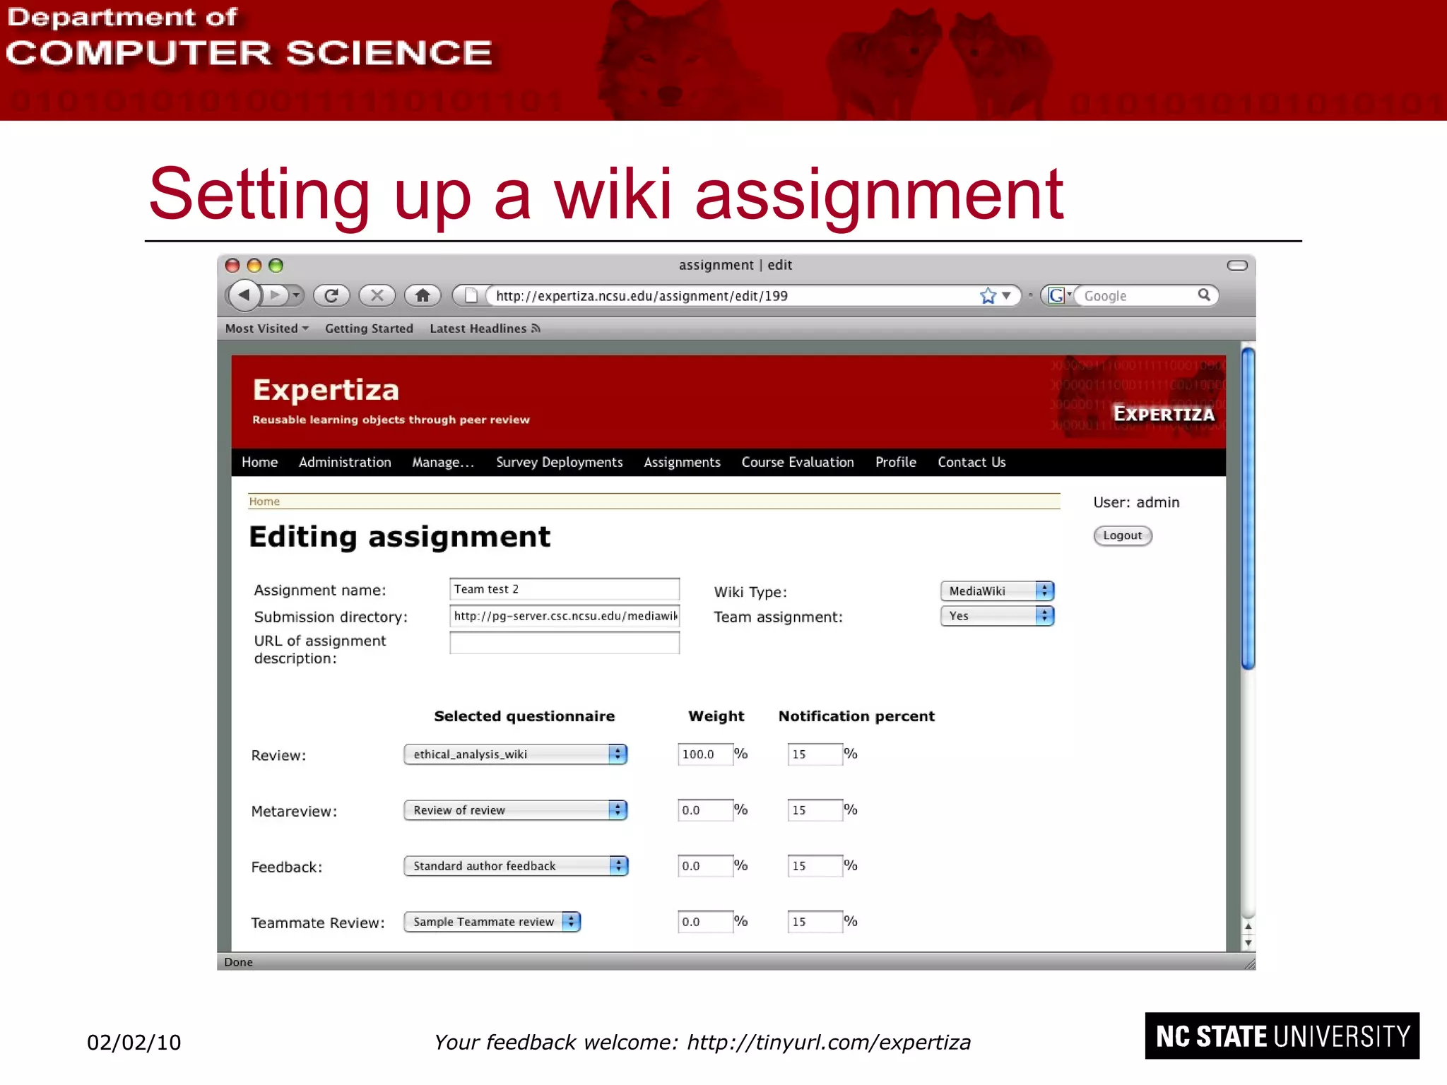Screen dimensions: 1447x1085
Task: Follow the Home breadcrumb link
Action: [x=264, y=502]
